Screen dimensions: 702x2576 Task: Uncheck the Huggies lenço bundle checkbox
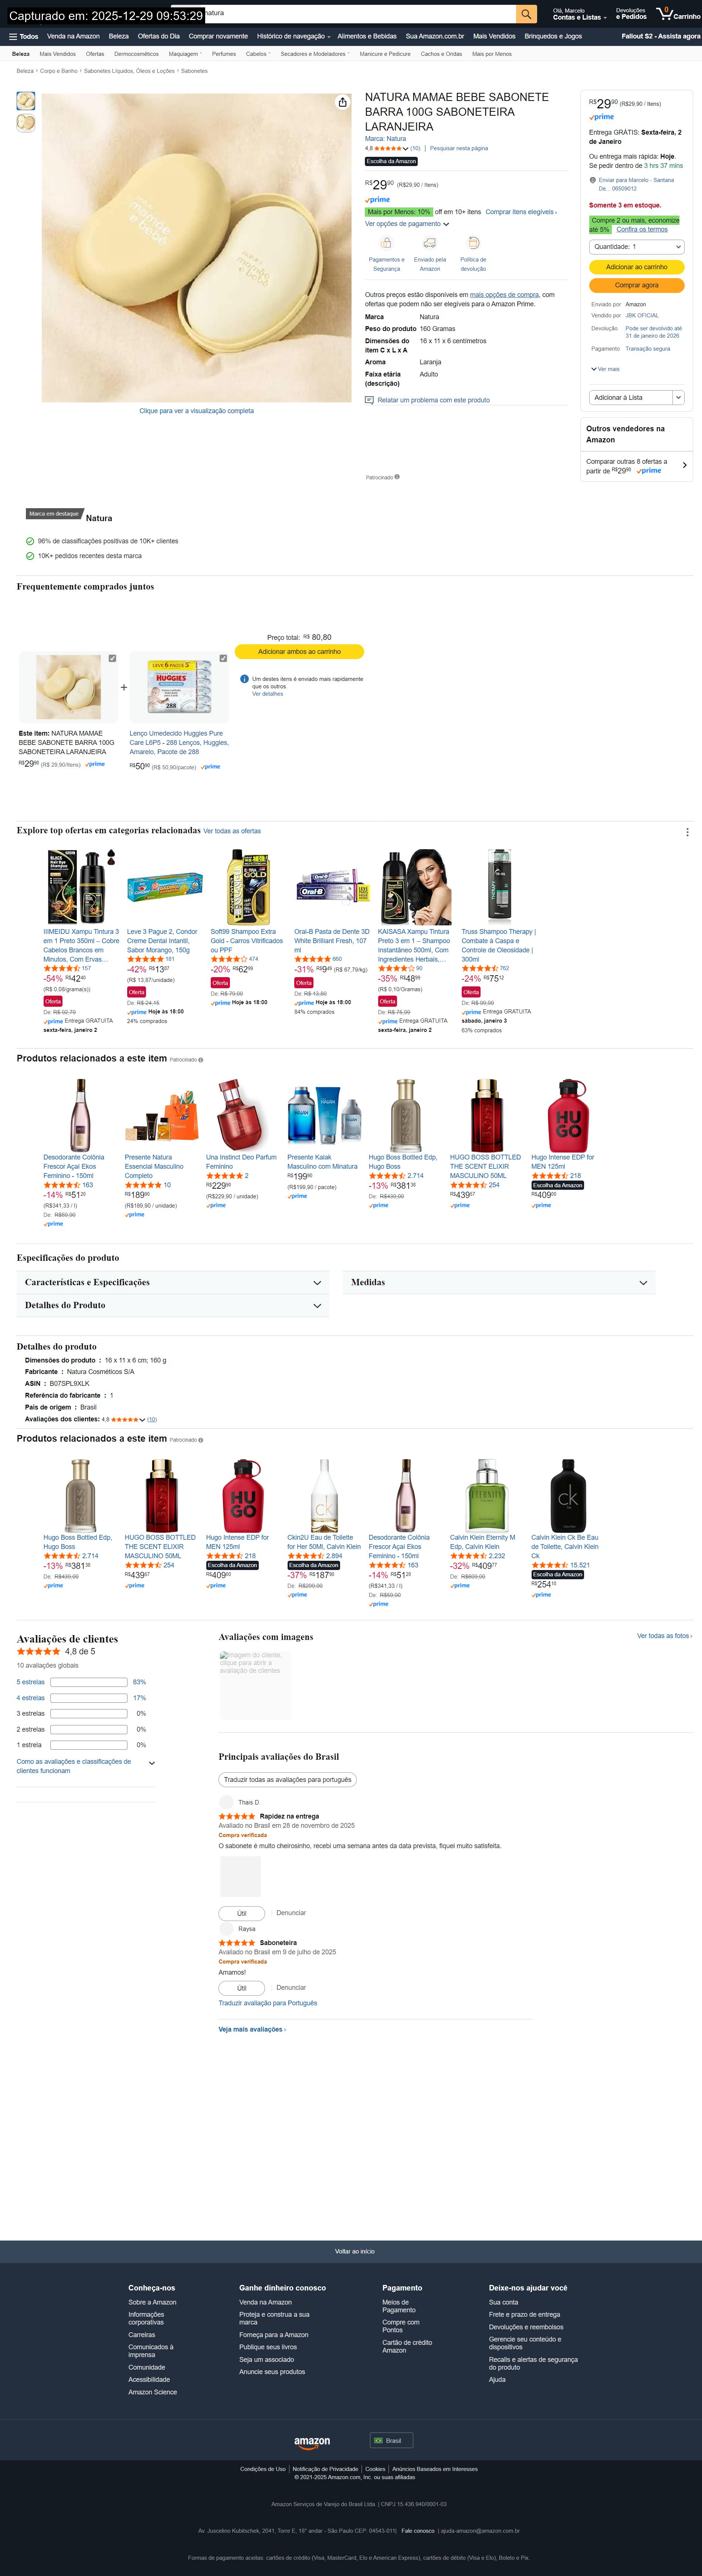(x=223, y=658)
